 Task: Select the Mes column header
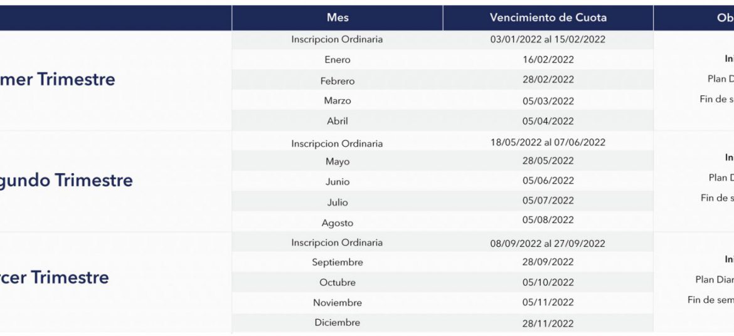point(337,18)
